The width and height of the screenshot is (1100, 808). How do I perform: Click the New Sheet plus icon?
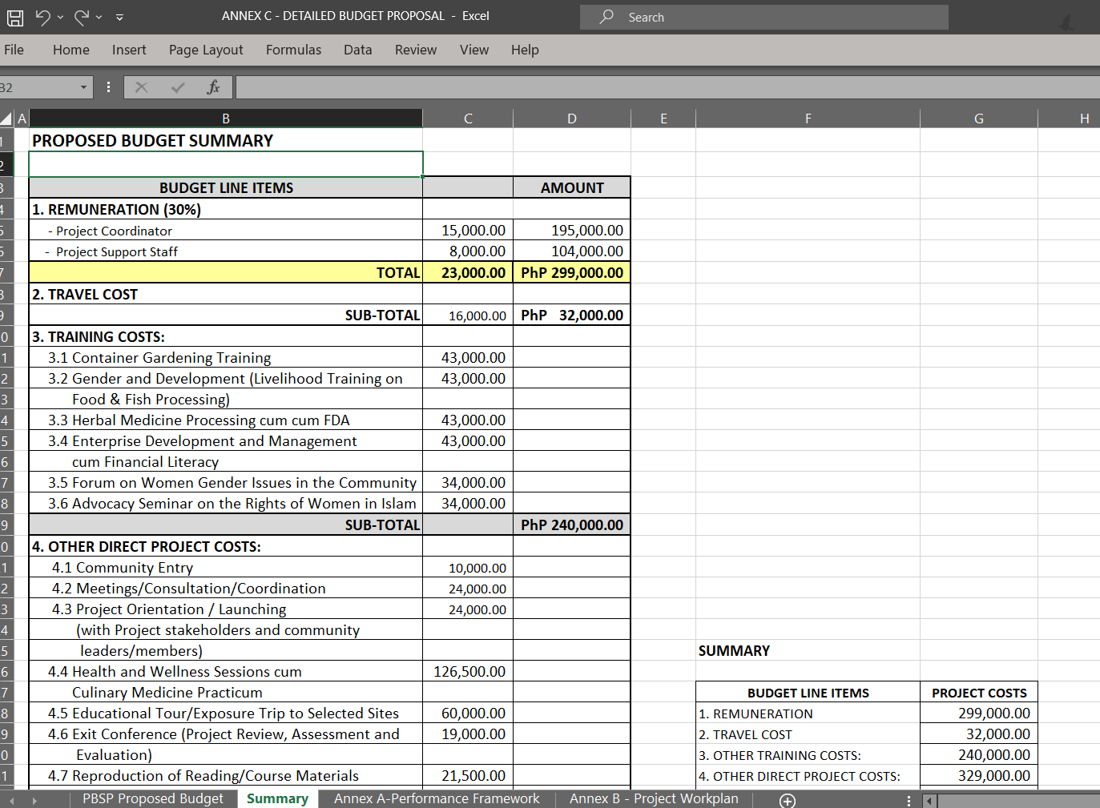click(788, 801)
